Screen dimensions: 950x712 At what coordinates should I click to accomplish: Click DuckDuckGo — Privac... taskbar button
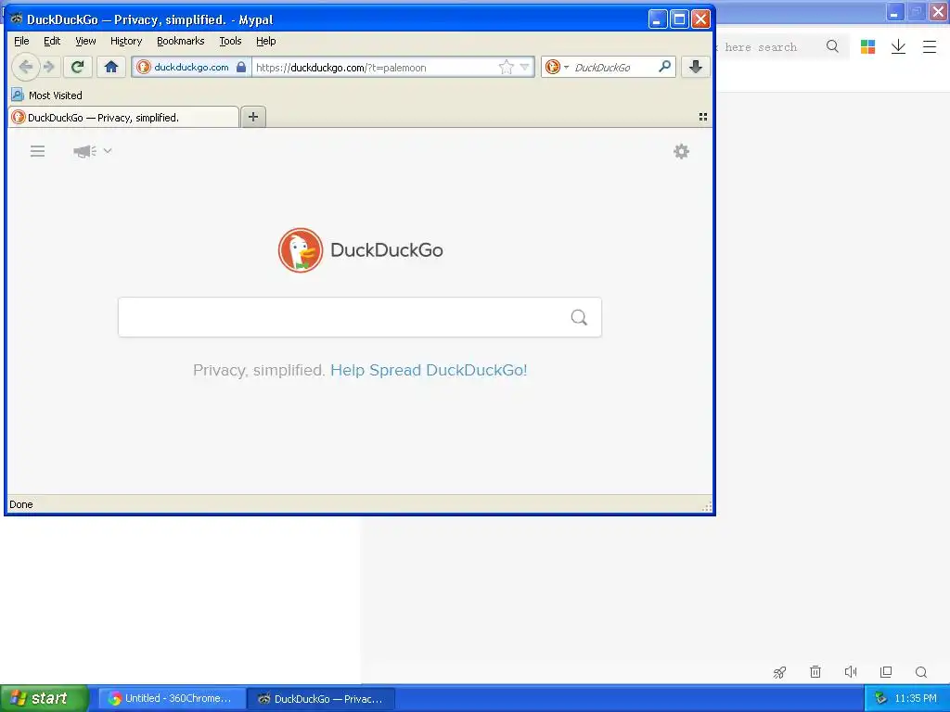pyautogui.click(x=321, y=698)
